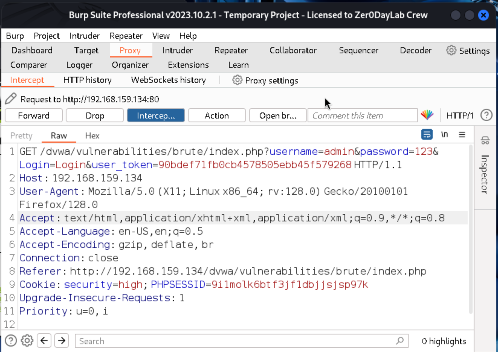
Task: Switch to the Decoder tab
Action: [416, 50]
